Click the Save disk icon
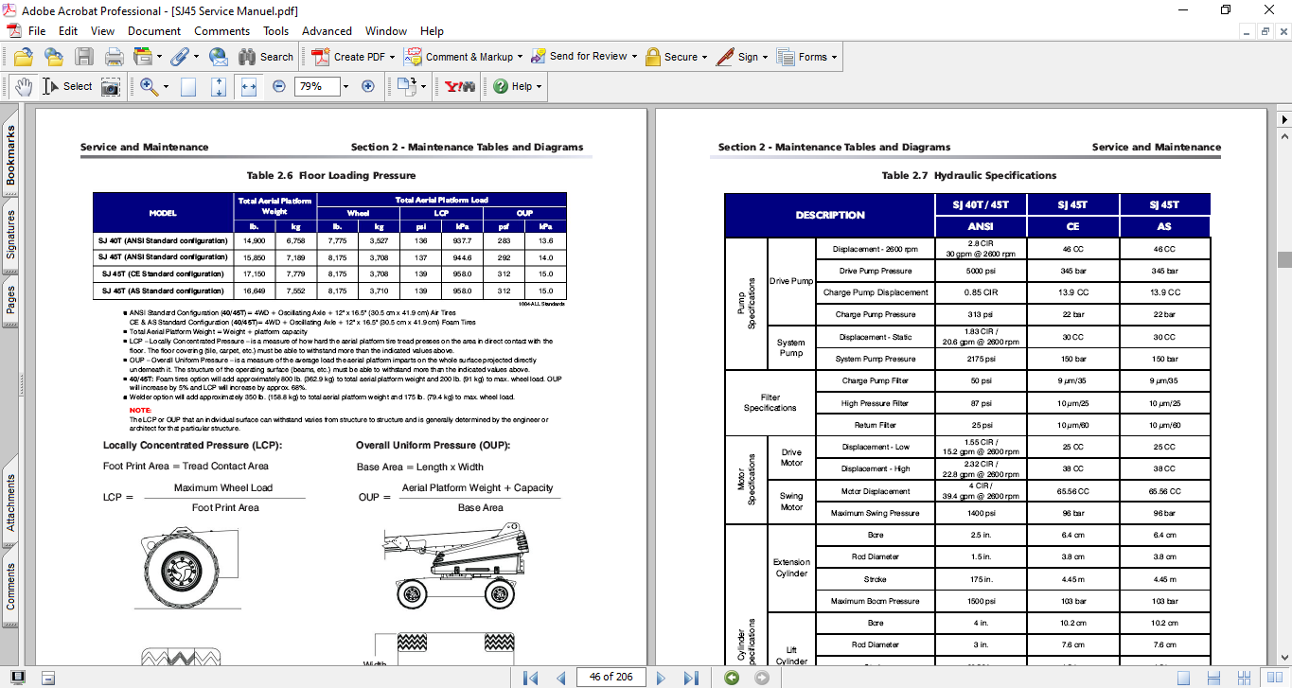1292x688 pixels. [x=84, y=57]
